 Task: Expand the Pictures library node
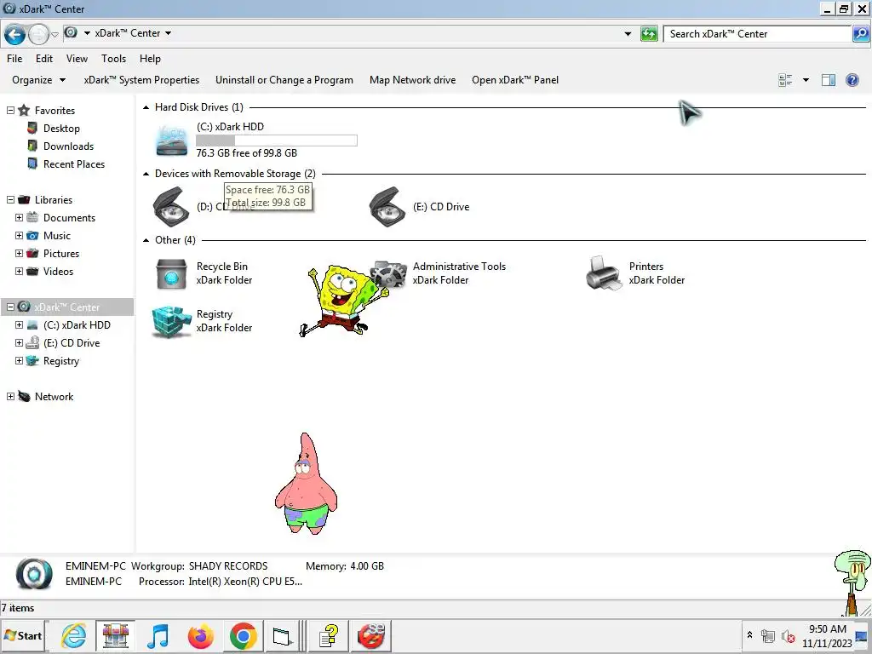point(19,253)
